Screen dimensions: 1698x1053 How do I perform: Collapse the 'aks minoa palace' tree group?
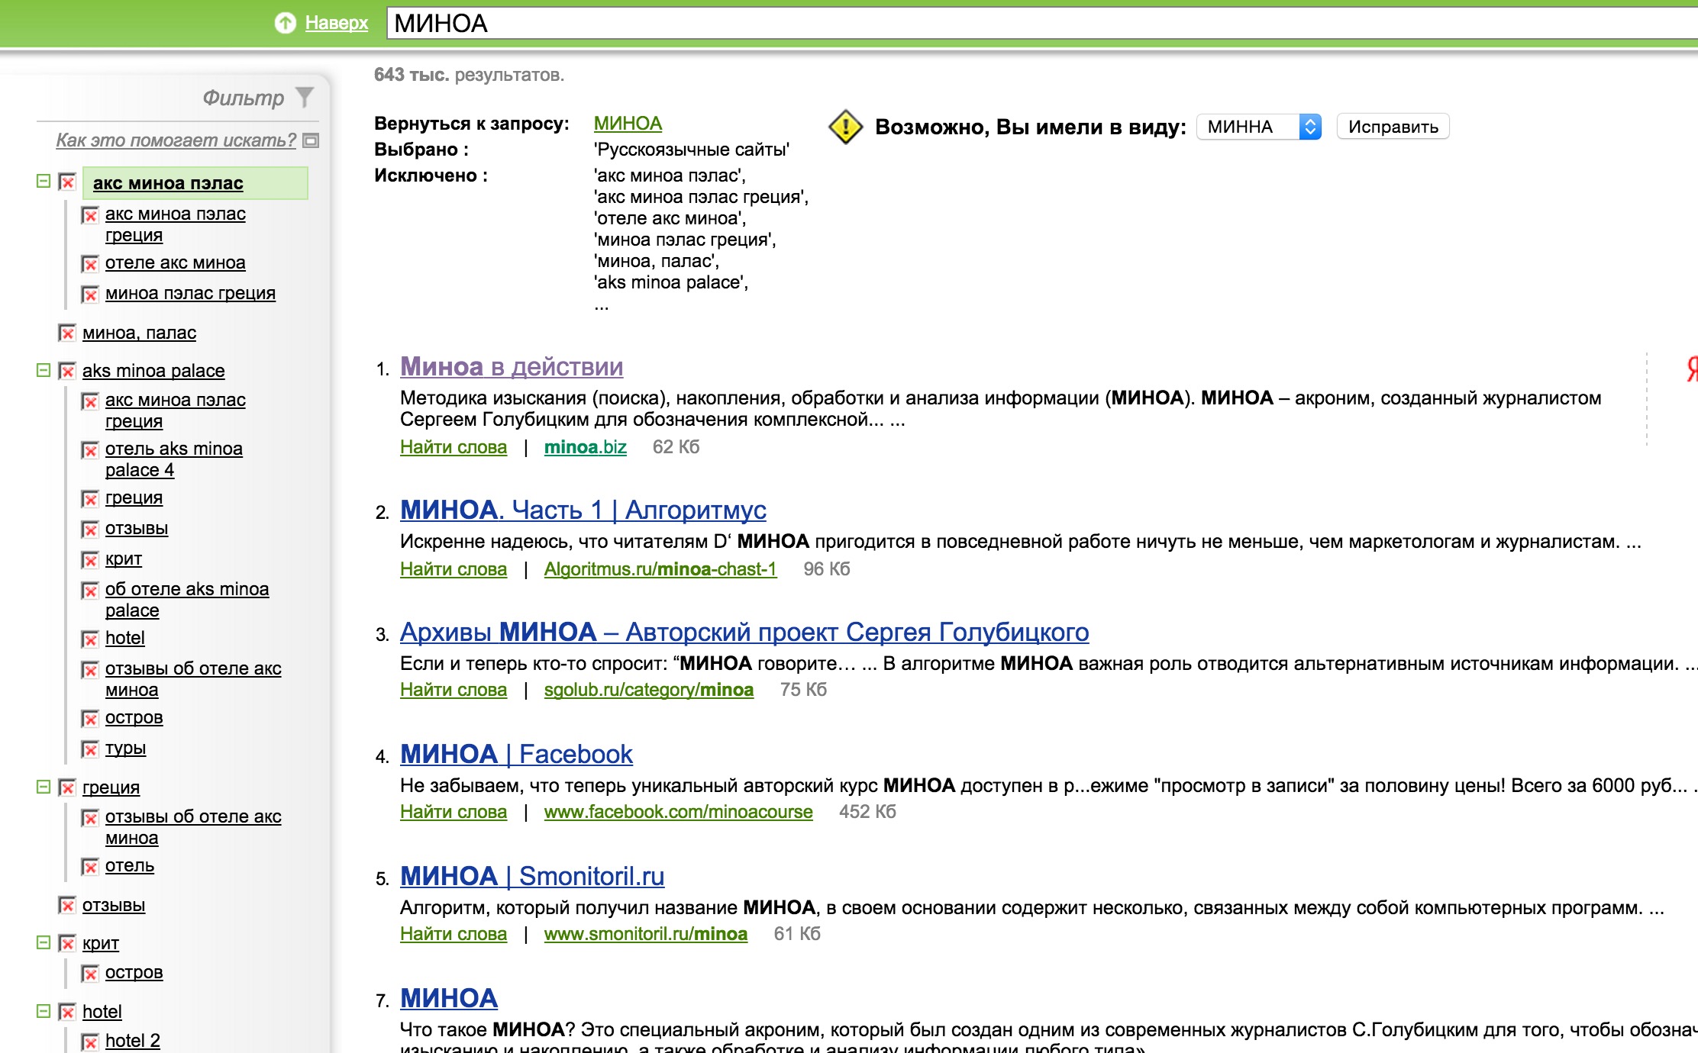(x=44, y=370)
